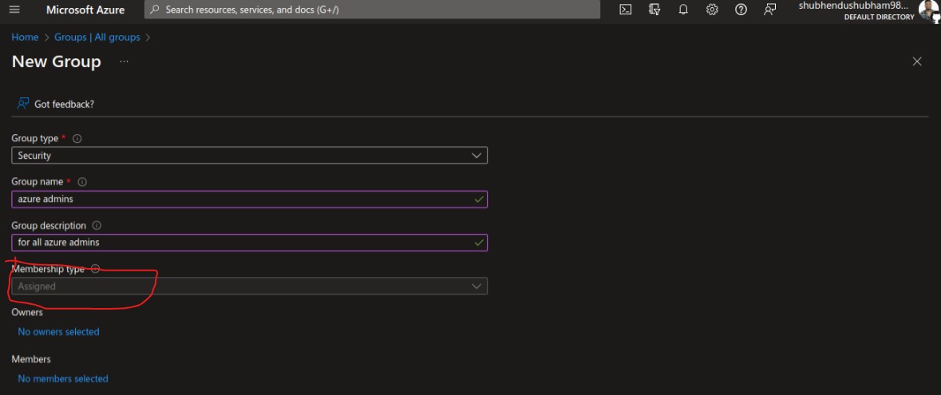Open the No owners selected link

[58, 331]
